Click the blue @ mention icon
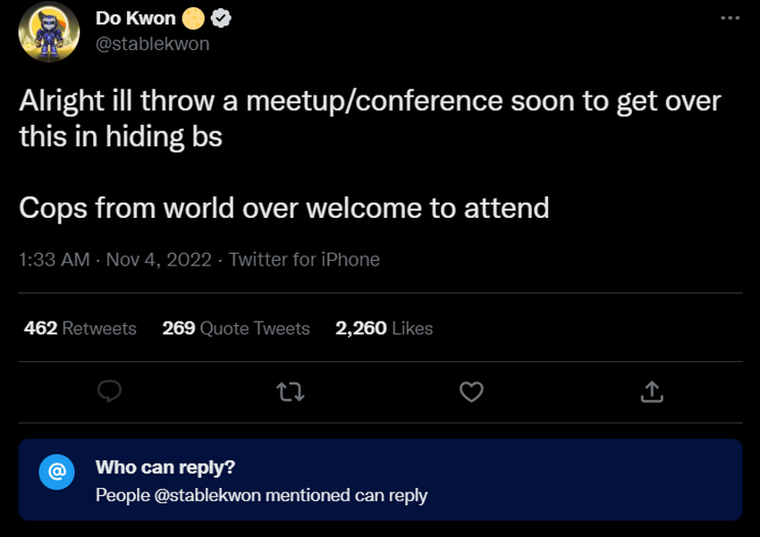The height and width of the screenshot is (537, 760). (x=56, y=472)
